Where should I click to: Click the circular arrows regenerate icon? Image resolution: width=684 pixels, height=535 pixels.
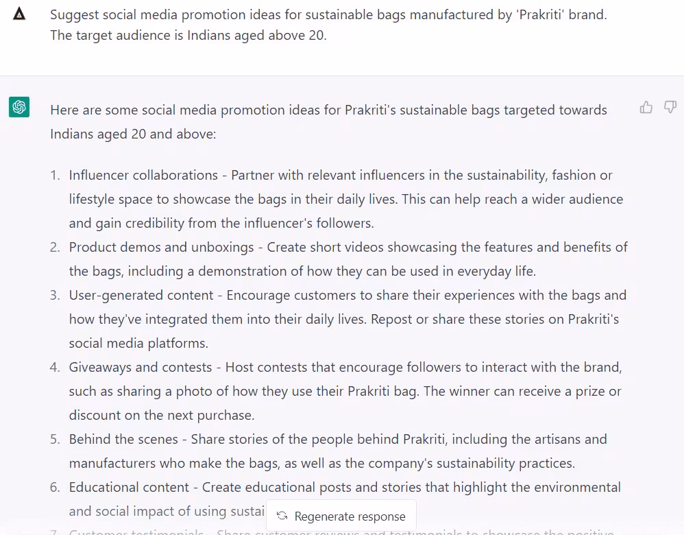(282, 516)
